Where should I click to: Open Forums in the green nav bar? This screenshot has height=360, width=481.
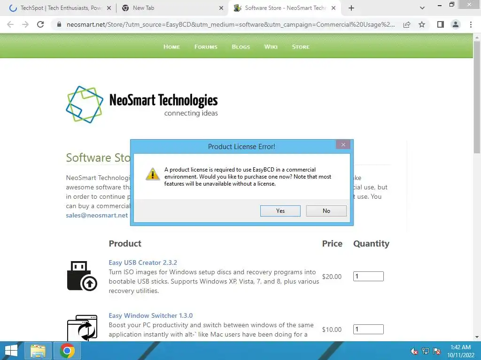click(x=206, y=47)
